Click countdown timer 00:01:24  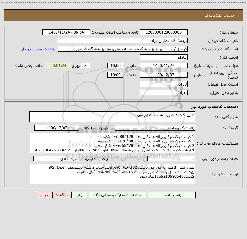(58, 65)
